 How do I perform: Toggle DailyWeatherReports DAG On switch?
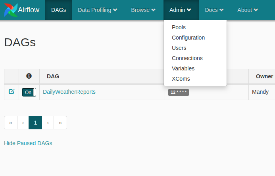[x=29, y=92]
